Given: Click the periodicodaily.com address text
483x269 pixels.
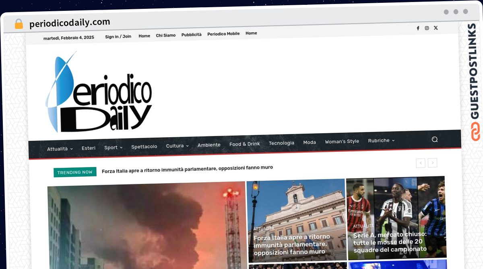Looking at the screenshot, I should click(x=70, y=23).
